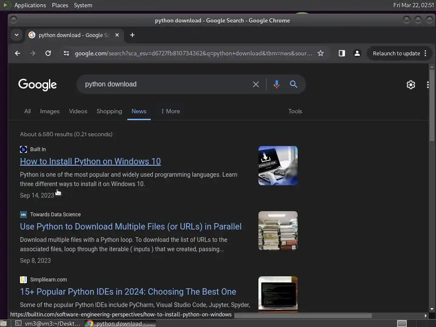Open Chrome's three-dot menu
Screen dimensions: 436x327
coord(425,53)
